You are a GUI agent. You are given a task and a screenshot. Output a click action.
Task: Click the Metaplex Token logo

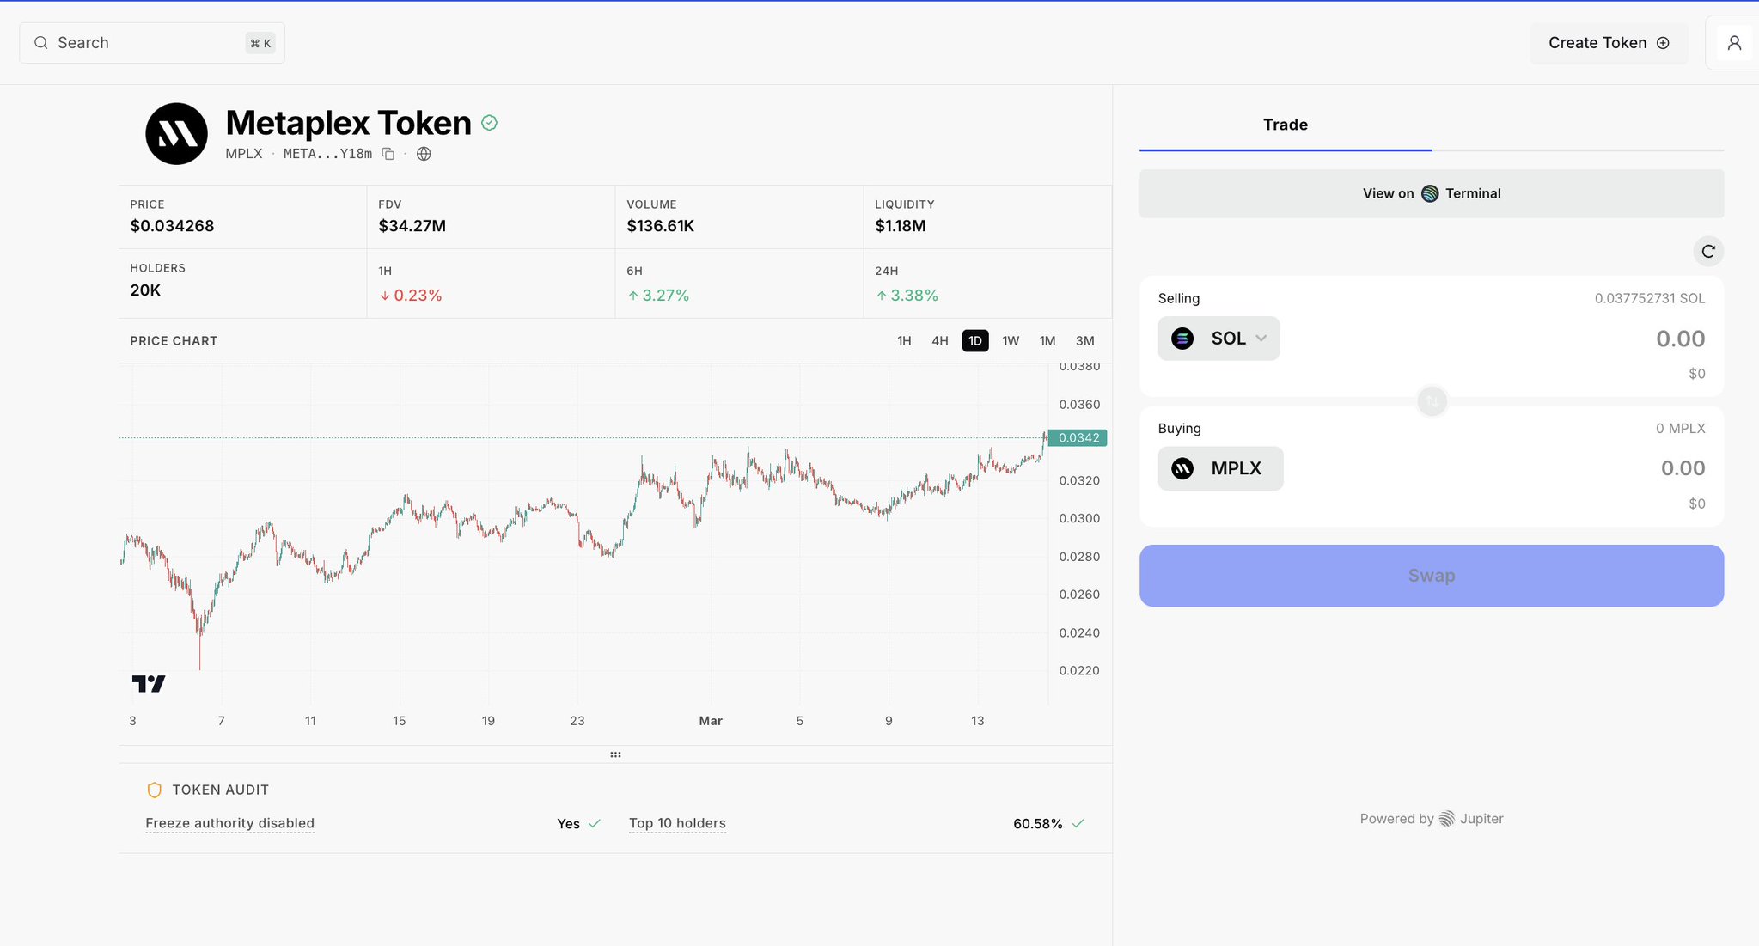click(176, 134)
